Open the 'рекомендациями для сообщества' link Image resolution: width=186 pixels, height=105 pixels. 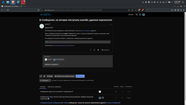point(64,45)
